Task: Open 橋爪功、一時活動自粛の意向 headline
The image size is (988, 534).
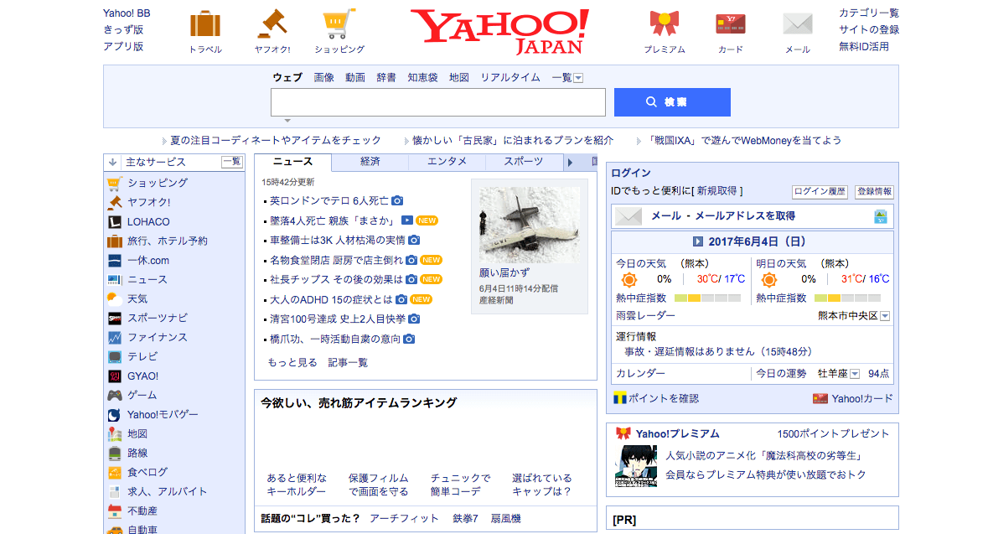Action: point(335,340)
